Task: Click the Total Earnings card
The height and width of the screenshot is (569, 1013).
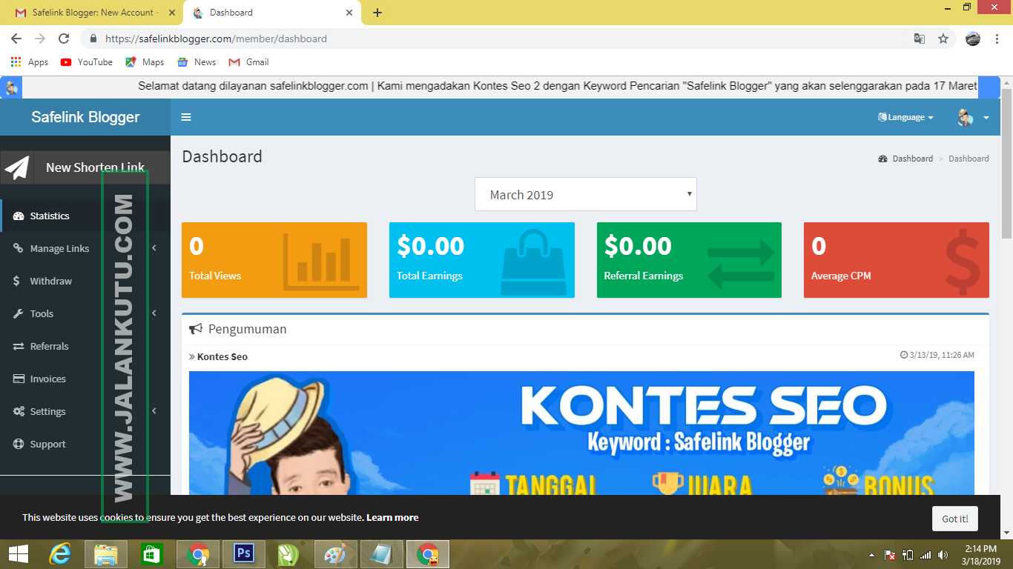Action: (x=482, y=260)
